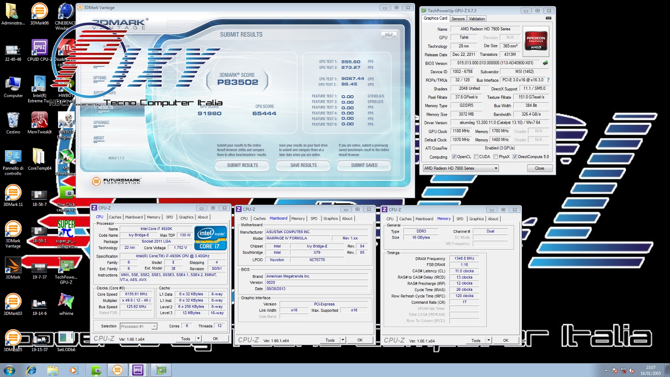Click OK in the left CPU-Z window
Viewport: 670px width, 377px height.
tap(215, 339)
